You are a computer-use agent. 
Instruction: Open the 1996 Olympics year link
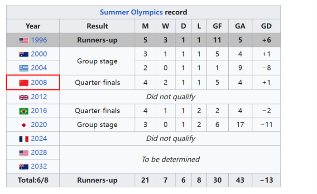39,40
